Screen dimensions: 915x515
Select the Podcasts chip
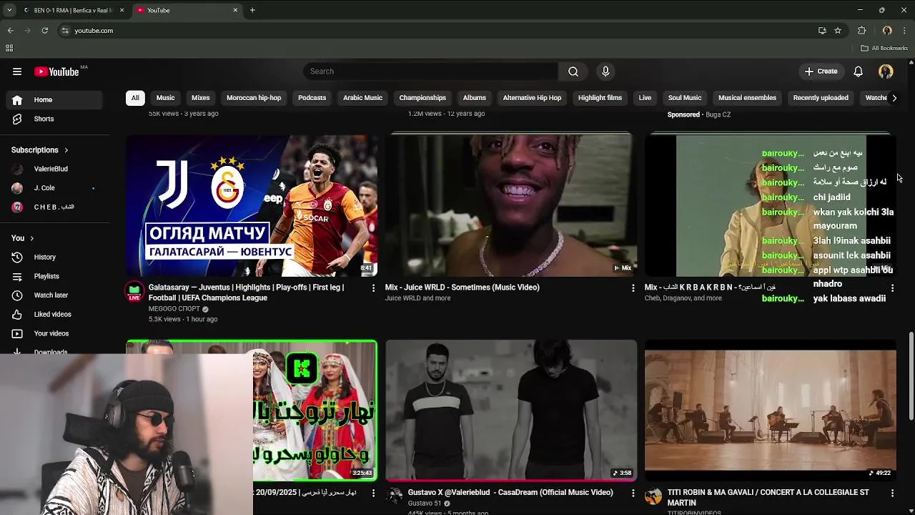tap(312, 98)
